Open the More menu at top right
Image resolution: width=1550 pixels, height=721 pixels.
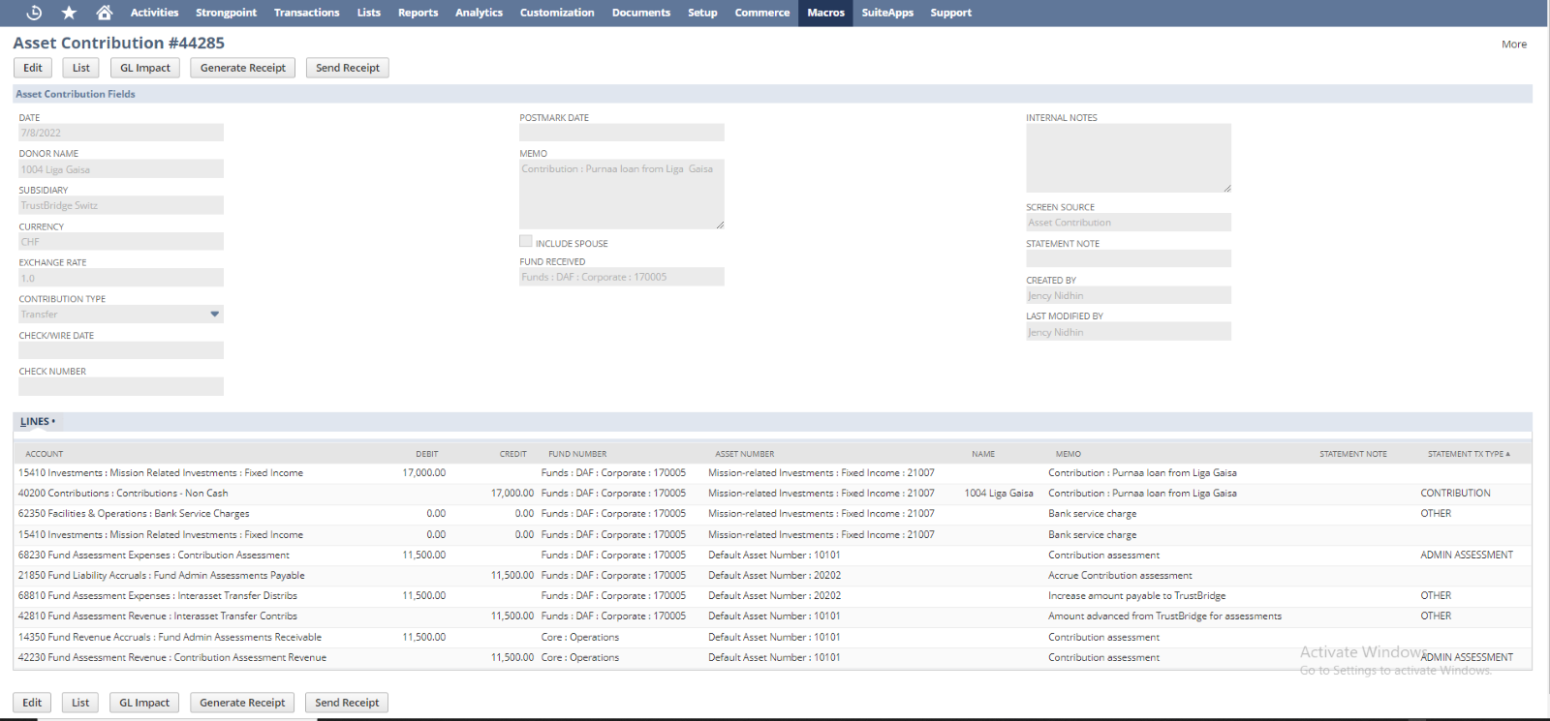[1513, 45]
